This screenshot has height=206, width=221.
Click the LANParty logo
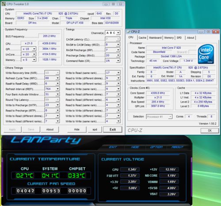coord(46,140)
